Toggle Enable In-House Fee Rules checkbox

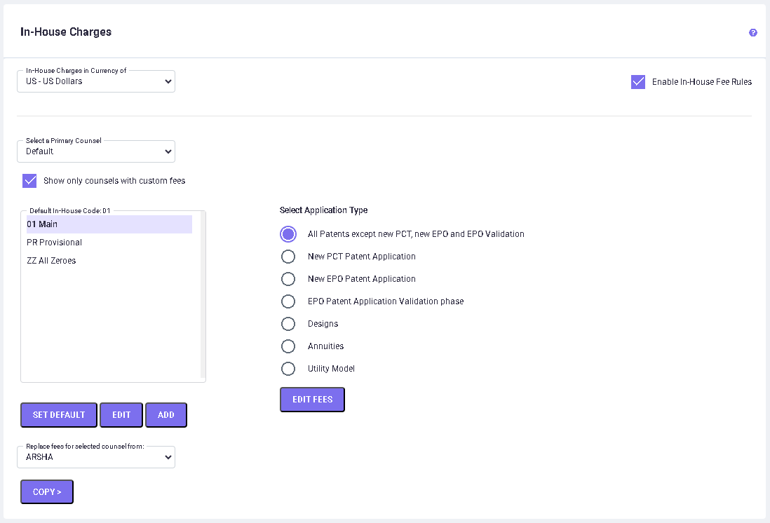[638, 82]
